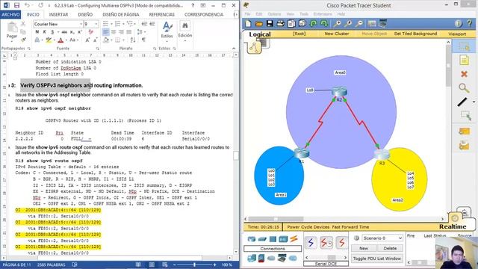Click the yellow highlight color button
This screenshot has height=269, width=478.
48,40
